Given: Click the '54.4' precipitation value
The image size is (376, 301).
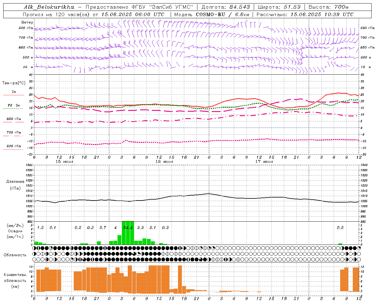Looking at the screenshot, I should 128,228.
